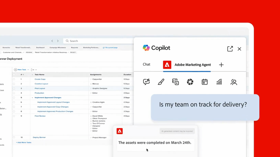Click the sort arrow beside the # column
Screen dimensions: 280x157
pos(23,75)
